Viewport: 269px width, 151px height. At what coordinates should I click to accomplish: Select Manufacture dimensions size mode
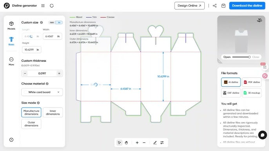tap(31, 112)
